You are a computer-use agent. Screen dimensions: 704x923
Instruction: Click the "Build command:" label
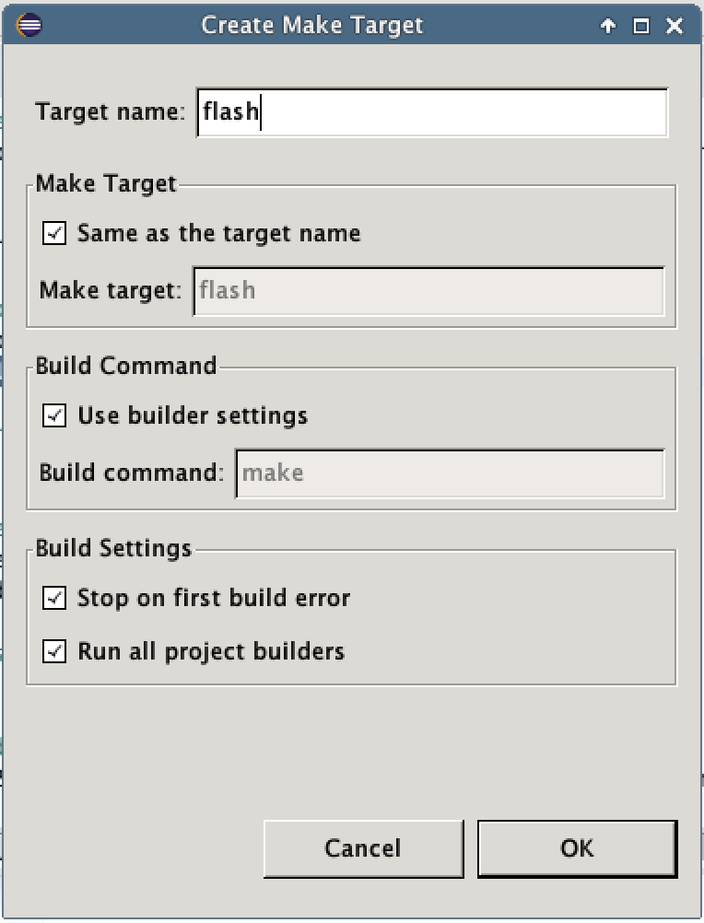[x=132, y=473]
